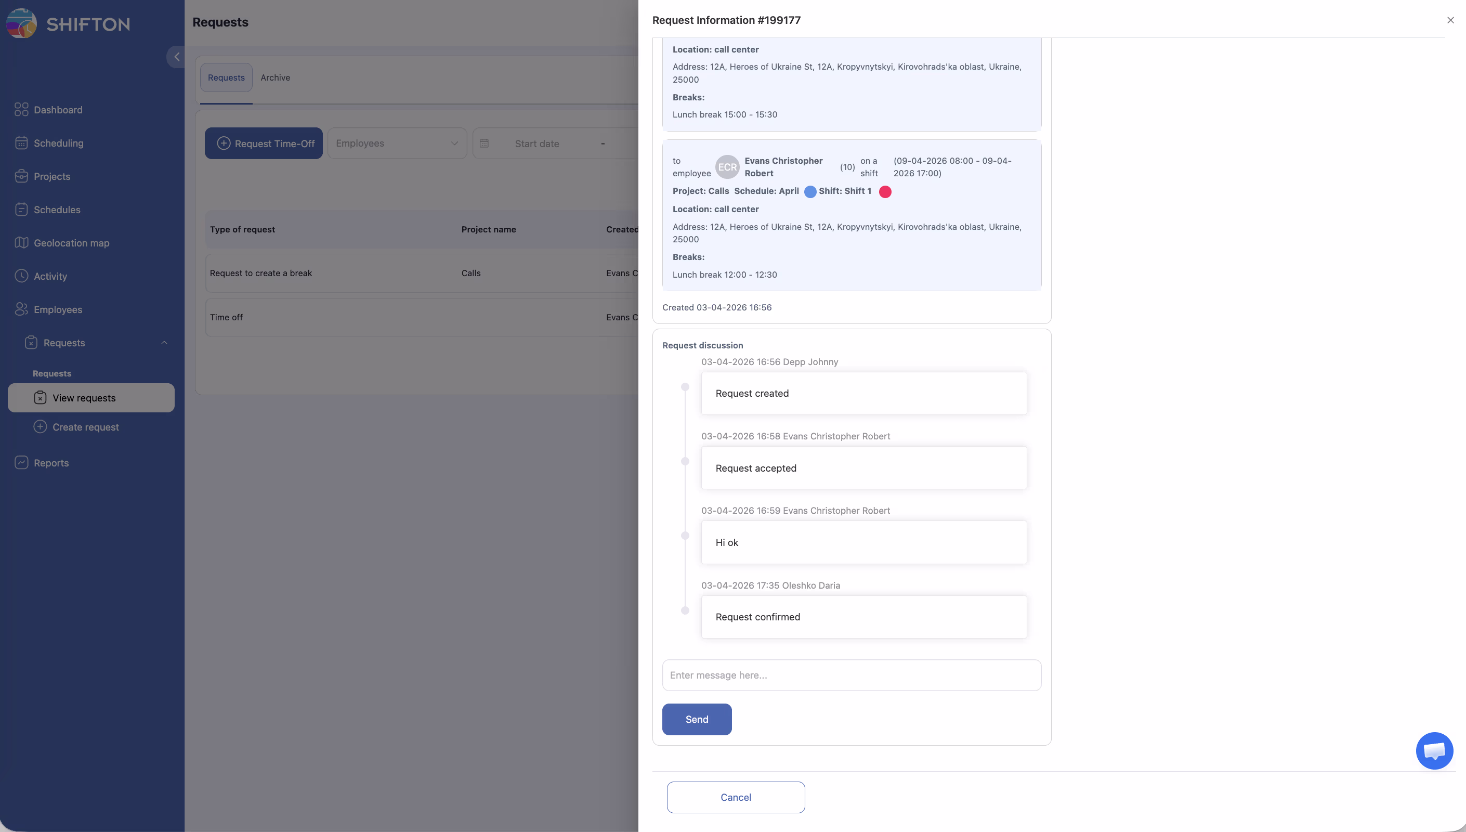
Task: Click the Cancel button
Action: 736,797
